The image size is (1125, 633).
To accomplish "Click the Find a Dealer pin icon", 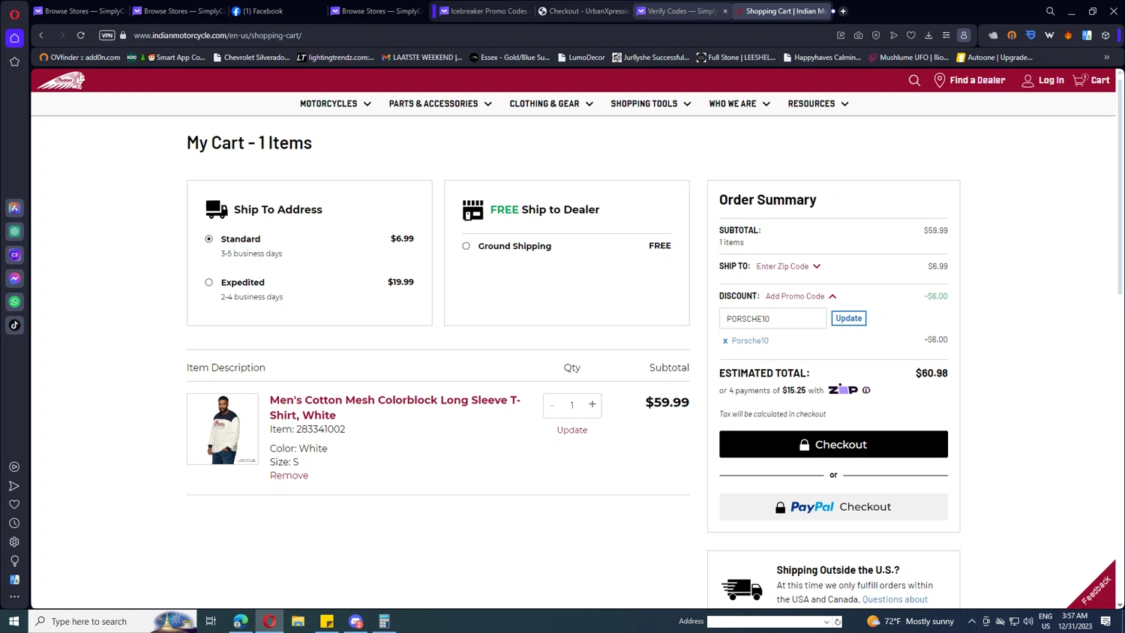I will click(x=939, y=80).
